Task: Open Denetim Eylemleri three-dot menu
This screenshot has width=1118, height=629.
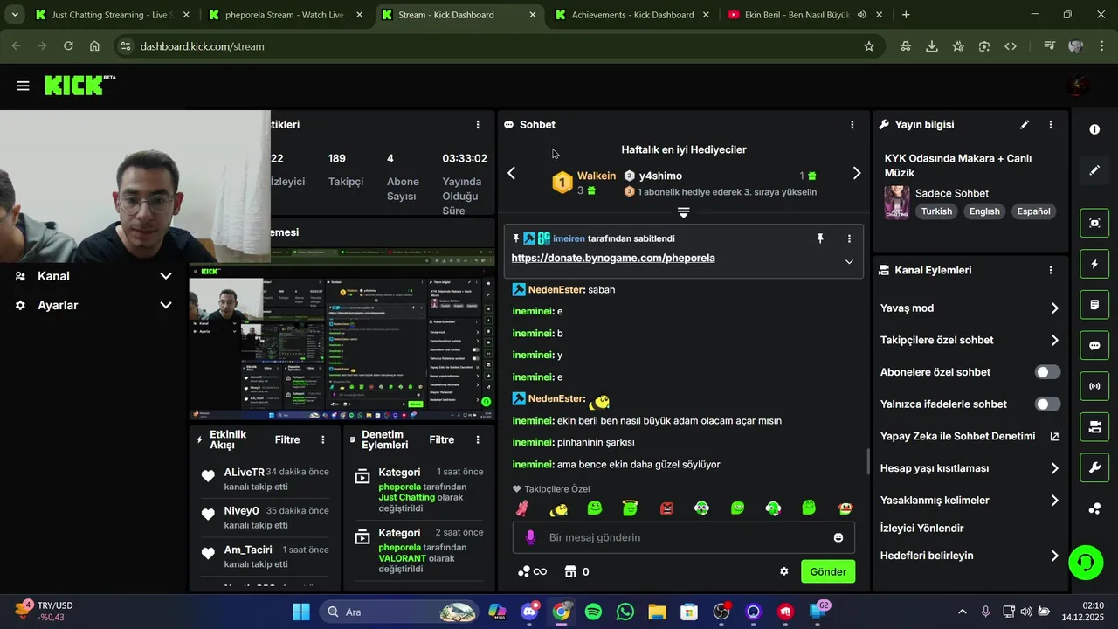Action: tap(478, 440)
